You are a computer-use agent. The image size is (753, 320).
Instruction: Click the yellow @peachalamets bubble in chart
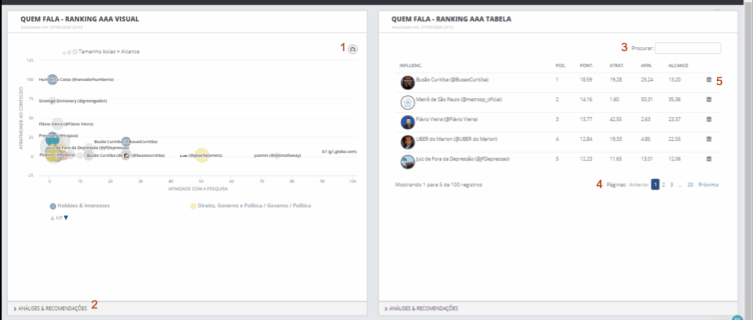point(202,156)
